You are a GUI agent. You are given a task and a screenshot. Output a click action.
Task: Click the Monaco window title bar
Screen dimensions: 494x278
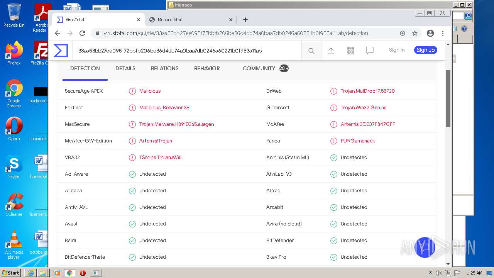(x=311, y=5)
